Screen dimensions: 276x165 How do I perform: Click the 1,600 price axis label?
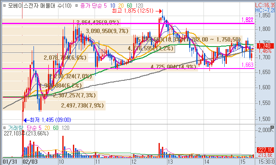pos(264,87)
